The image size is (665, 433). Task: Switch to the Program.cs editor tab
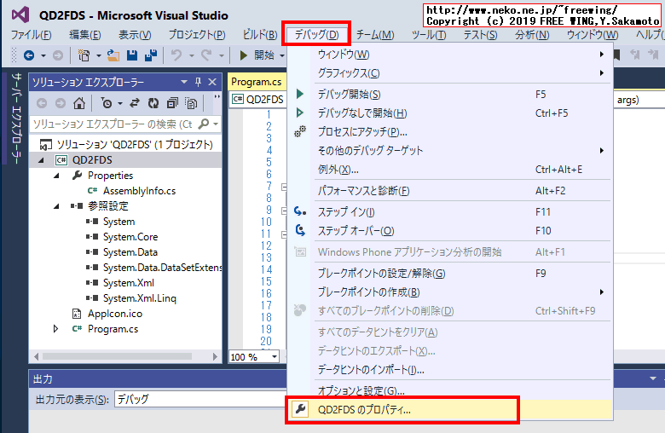[x=256, y=82]
